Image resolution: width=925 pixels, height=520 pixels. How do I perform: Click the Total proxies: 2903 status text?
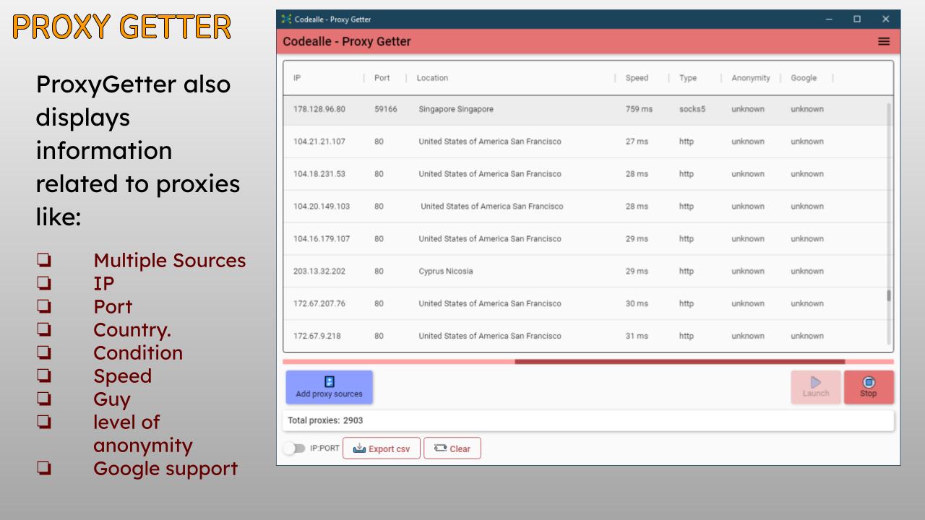click(x=325, y=420)
